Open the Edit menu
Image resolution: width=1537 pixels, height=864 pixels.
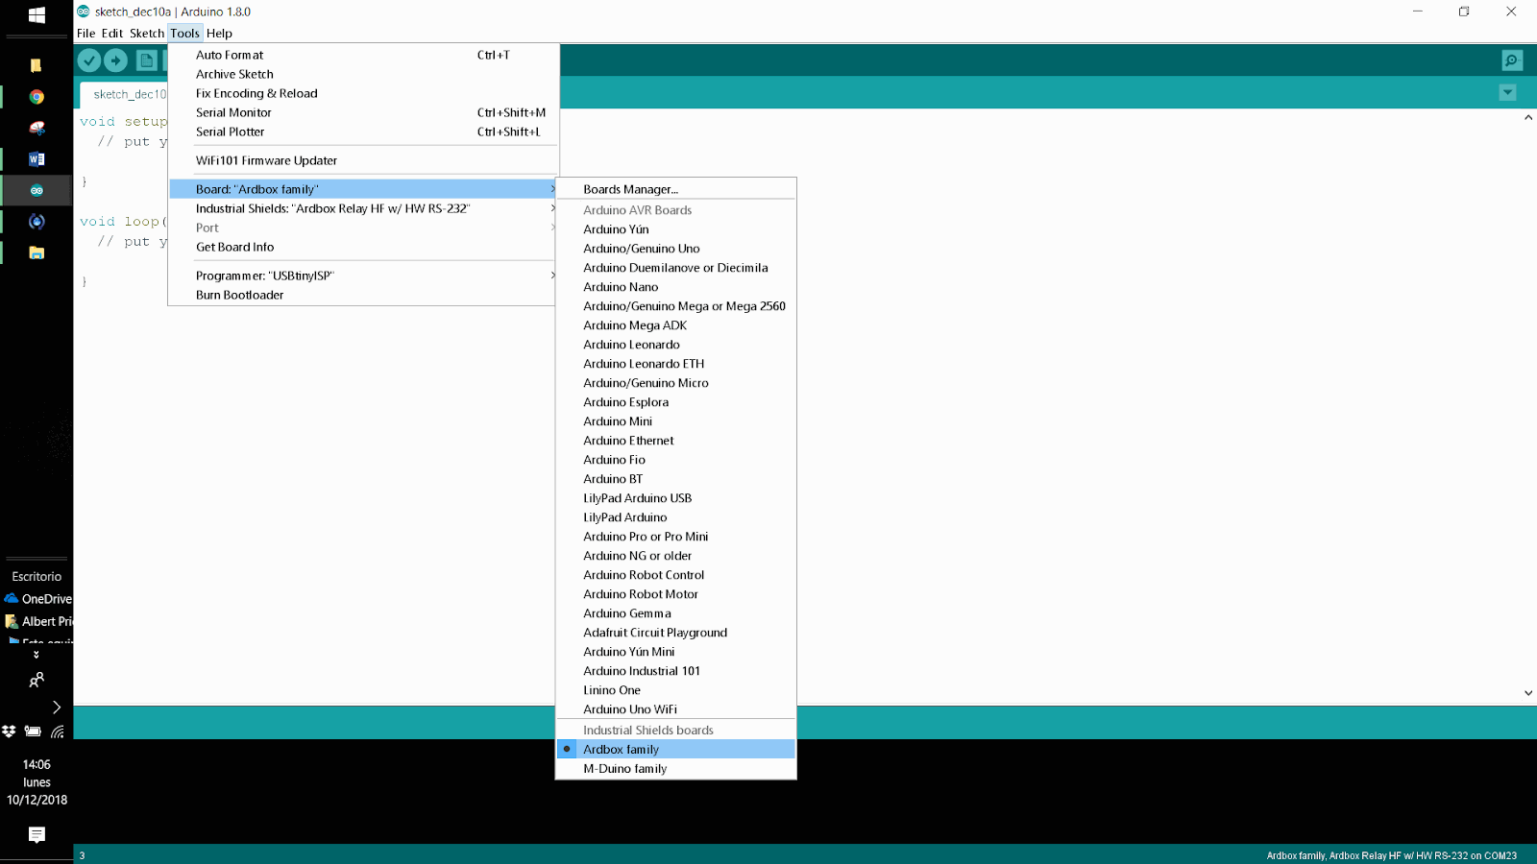pos(112,33)
